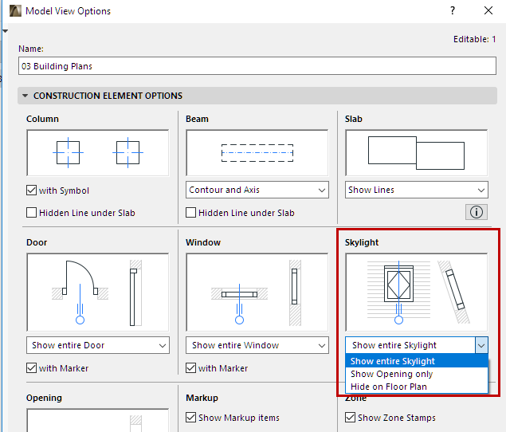Select 'Show Opening only' from Skylight list

pyautogui.click(x=392, y=374)
